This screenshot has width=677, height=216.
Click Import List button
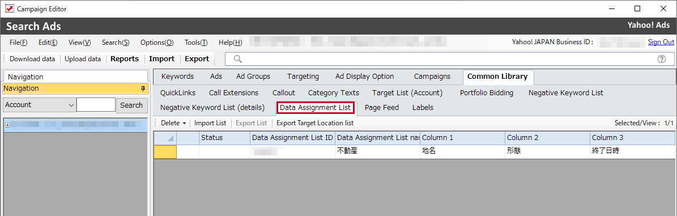click(x=210, y=123)
